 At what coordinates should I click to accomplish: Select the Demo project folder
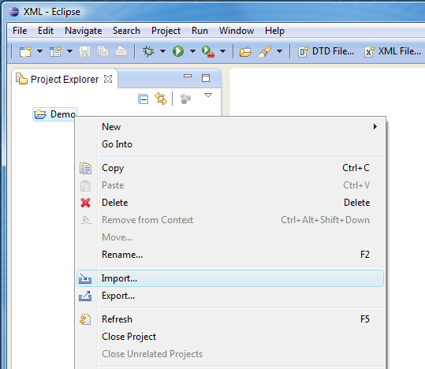(x=55, y=114)
